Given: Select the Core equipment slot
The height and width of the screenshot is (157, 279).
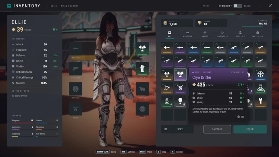Looking at the screenshot, I should [142, 109].
